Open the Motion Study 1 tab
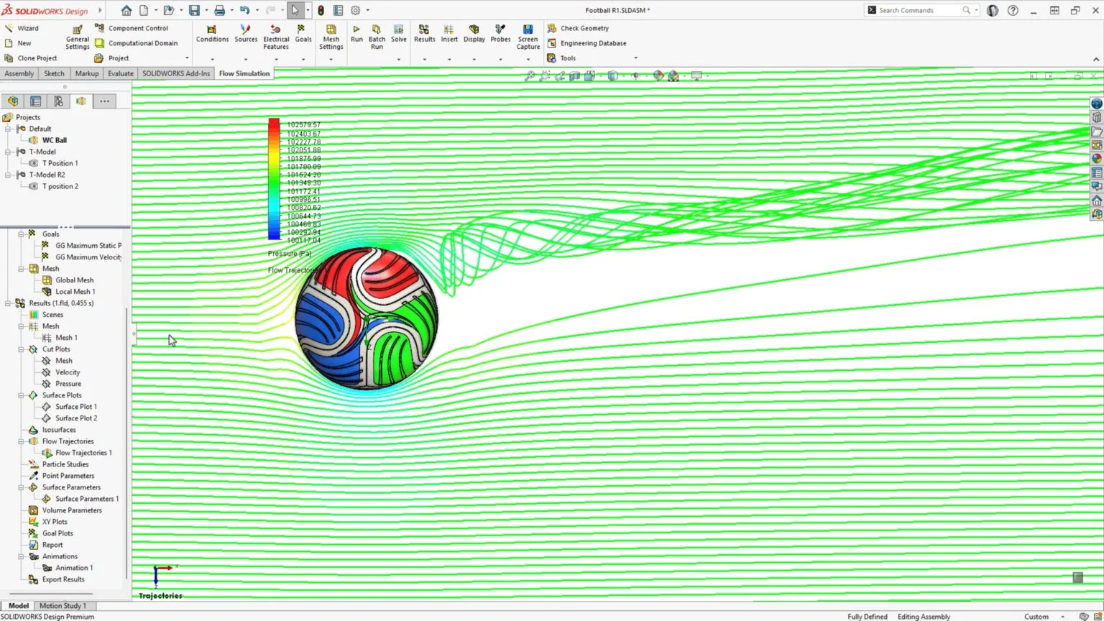 pos(63,606)
